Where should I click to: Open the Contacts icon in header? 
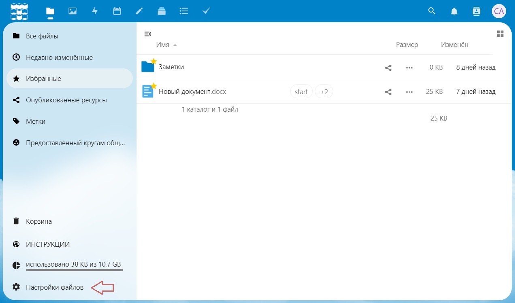pos(477,11)
